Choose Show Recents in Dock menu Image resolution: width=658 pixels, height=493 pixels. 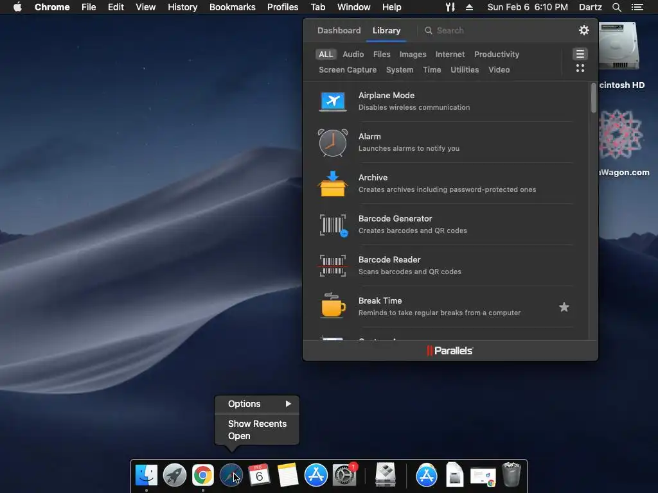(x=257, y=424)
